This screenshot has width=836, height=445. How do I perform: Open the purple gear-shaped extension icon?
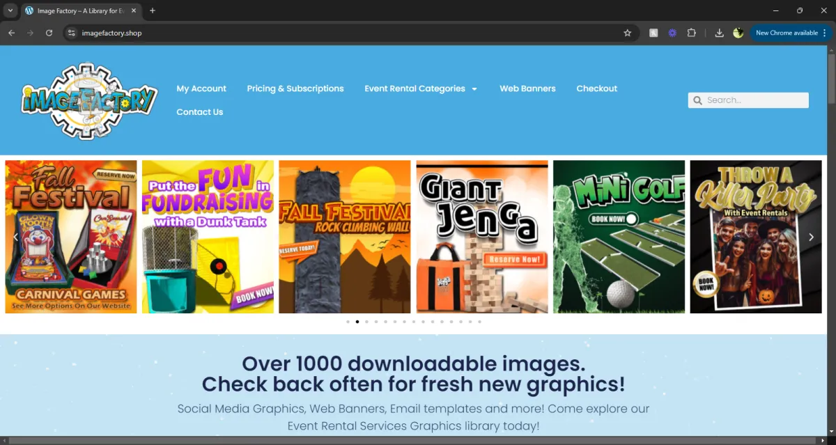672,33
